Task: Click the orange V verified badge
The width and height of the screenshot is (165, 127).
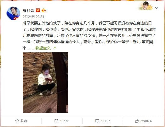Action: (x=38, y=10)
